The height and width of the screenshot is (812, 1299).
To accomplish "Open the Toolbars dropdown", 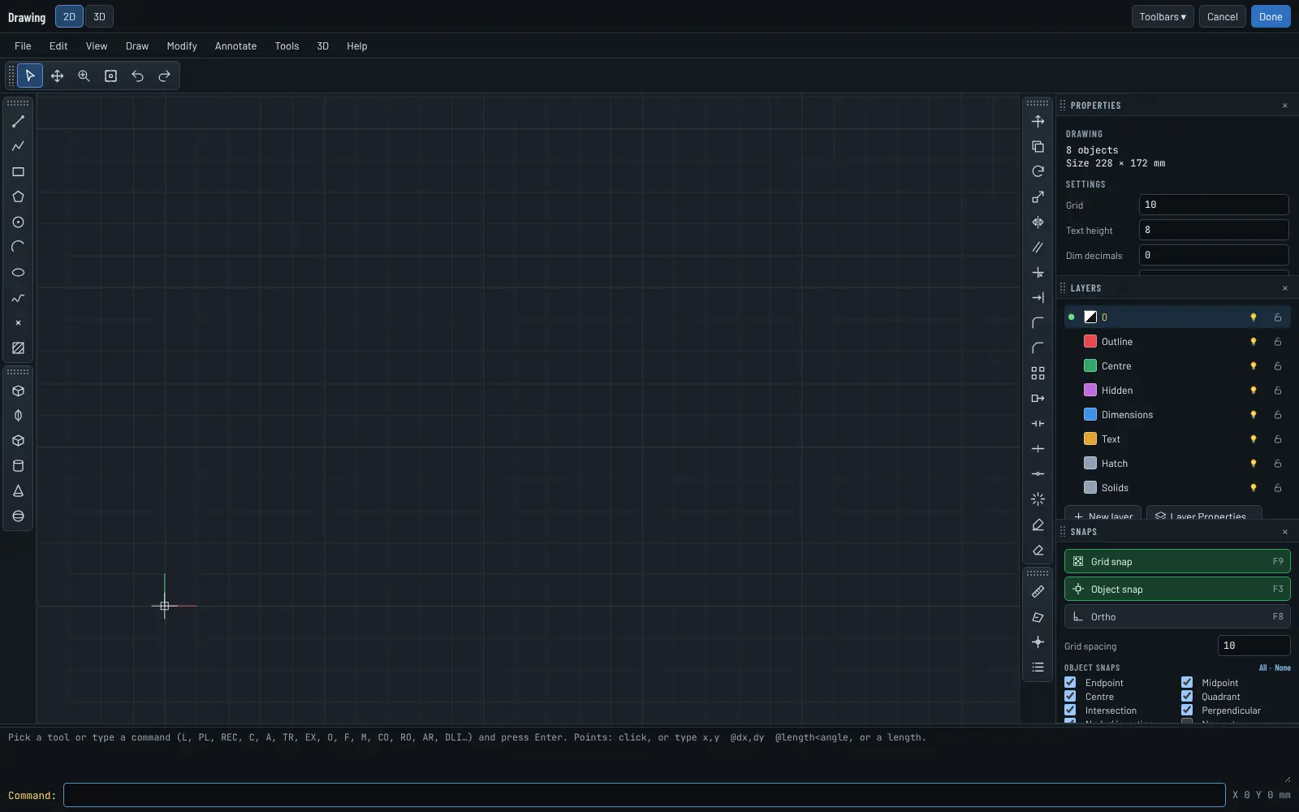I will [x=1163, y=17].
